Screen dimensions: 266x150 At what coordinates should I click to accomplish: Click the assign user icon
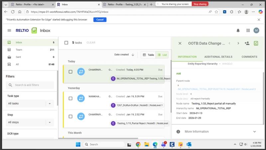[x=247, y=43]
